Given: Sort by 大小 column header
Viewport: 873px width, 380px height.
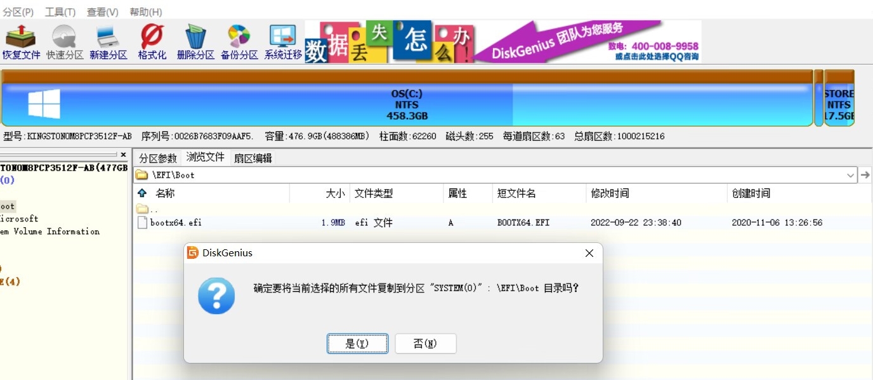Looking at the screenshot, I should [335, 193].
